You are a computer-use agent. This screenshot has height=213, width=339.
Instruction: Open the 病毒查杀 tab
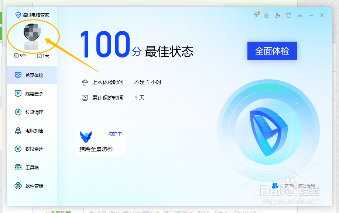click(x=32, y=94)
